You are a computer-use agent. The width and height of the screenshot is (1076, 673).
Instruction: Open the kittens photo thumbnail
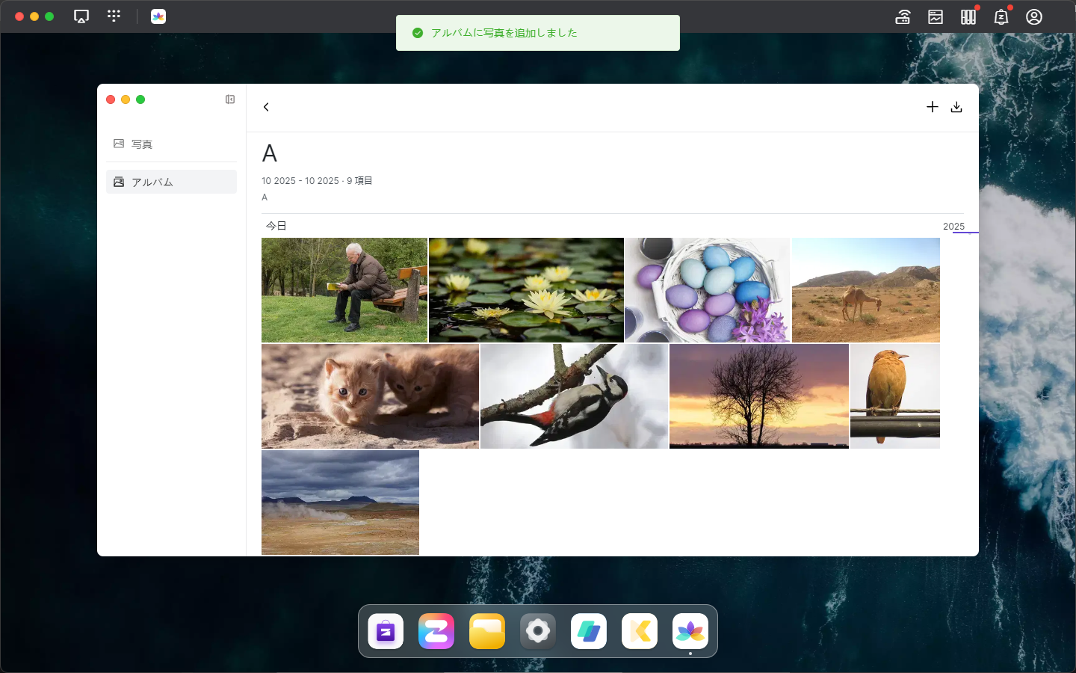click(370, 396)
